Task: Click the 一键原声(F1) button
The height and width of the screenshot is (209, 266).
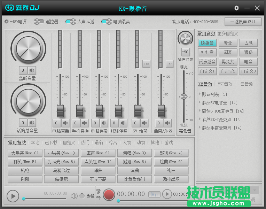Action: coord(243,22)
